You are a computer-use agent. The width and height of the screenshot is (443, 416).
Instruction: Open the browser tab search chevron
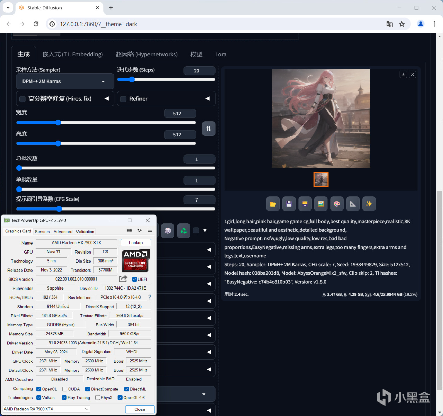(x=8, y=7)
